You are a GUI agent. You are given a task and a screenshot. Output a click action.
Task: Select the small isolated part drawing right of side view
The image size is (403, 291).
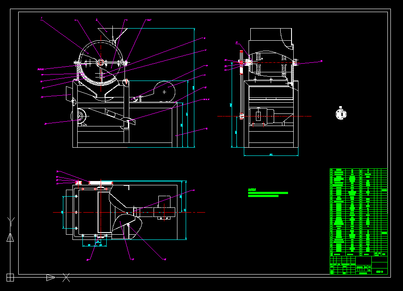point(341,113)
